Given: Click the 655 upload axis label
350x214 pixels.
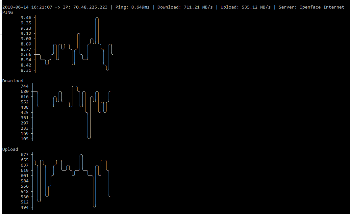Looking at the screenshot, I should [25, 160].
